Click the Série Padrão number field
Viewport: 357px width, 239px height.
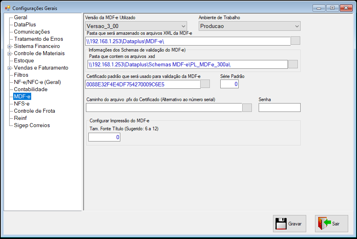click(x=229, y=84)
